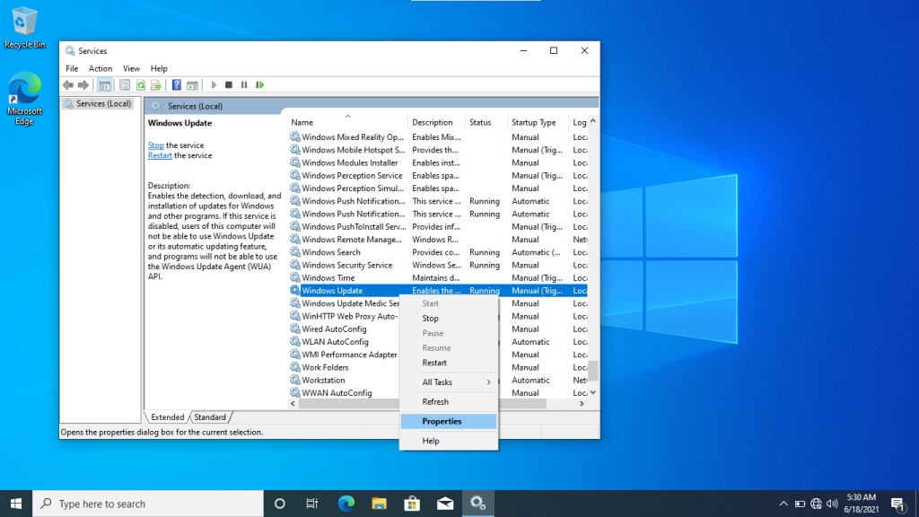Image resolution: width=919 pixels, height=517 pixels.
Task: Open the network icon in the system tray
Action: coord(816,504)
